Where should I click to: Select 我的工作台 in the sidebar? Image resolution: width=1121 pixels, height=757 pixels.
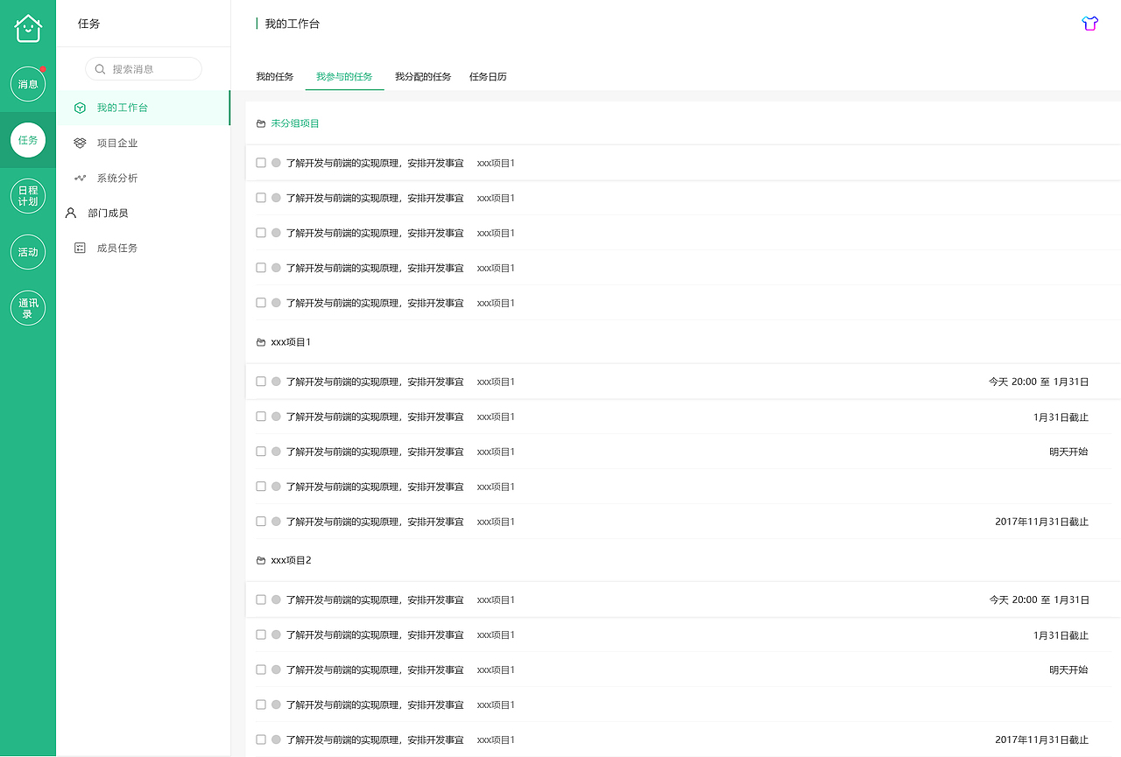click(144, 108)
